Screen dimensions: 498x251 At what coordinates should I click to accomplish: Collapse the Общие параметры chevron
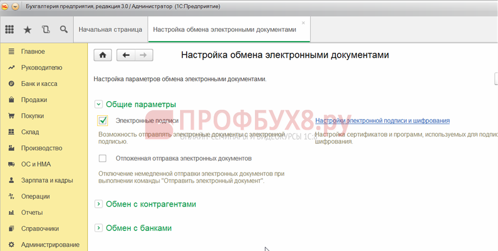[x=98, y=104]
